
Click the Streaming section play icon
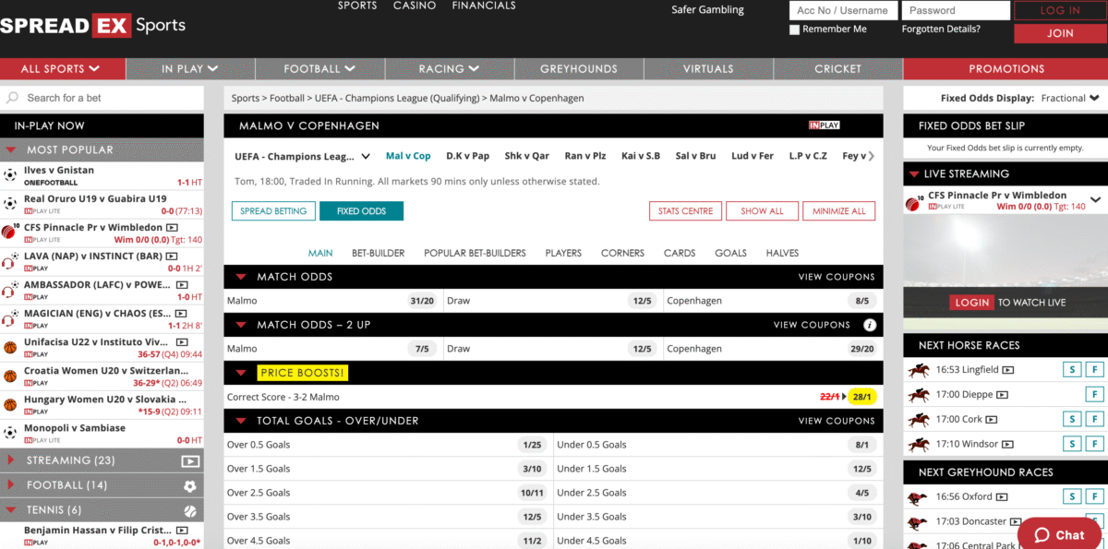190,460
